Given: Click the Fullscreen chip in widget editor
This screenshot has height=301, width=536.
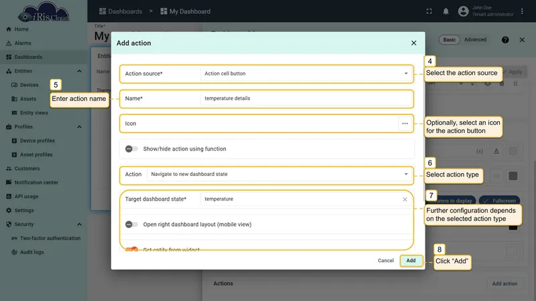Looking at the screenshot, I should click(x=500, y=201).
